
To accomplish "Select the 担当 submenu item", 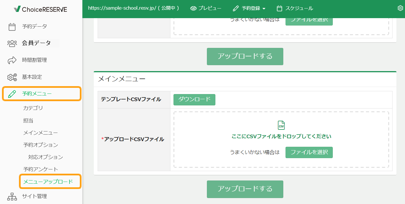I will [28, 121].
